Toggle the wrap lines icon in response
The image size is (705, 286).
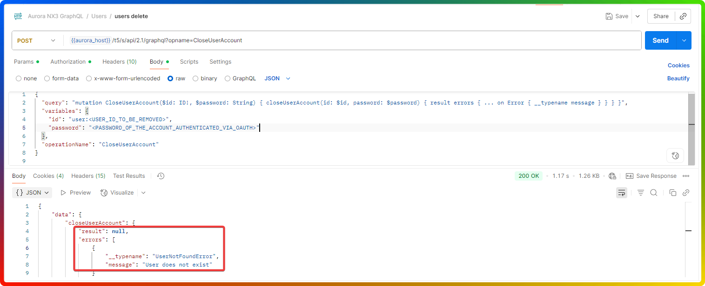(x=621, y=193)
